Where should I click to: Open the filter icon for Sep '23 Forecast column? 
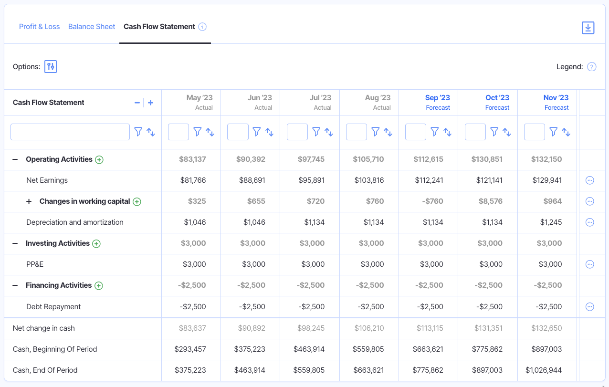(x=434, y=132)
